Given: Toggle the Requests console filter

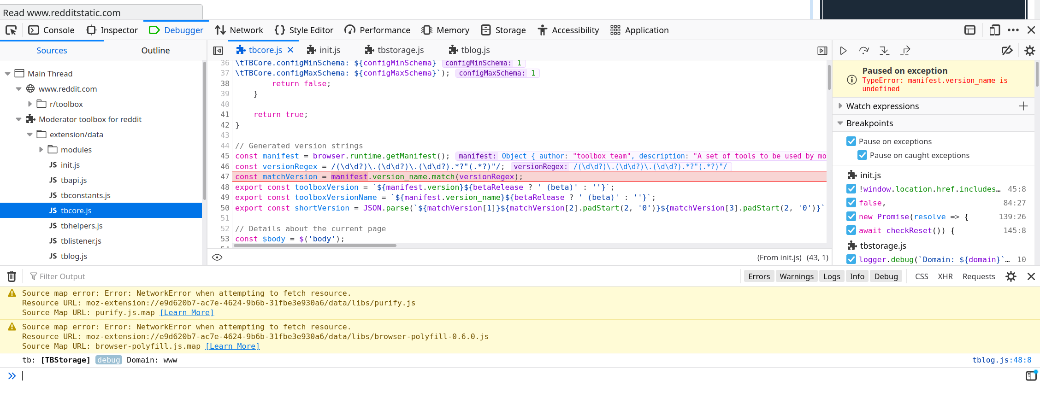Looking at the screenshot, I should [x=979, y=276].
